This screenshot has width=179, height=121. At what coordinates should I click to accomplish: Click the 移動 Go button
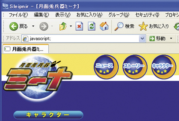coord(157,39)
